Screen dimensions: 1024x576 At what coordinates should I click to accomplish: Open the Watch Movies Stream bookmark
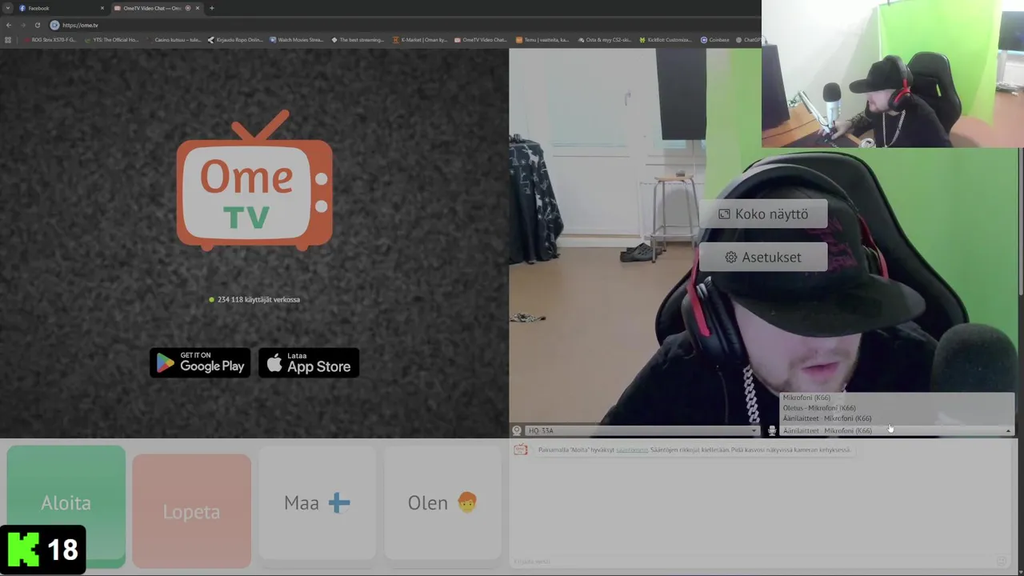click(x=297, y=39)
